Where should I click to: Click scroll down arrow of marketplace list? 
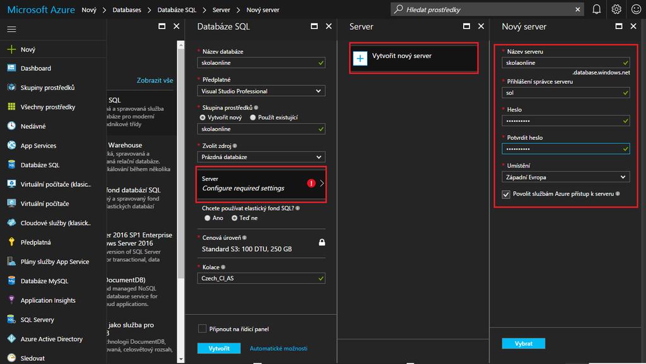pos(180,359)
